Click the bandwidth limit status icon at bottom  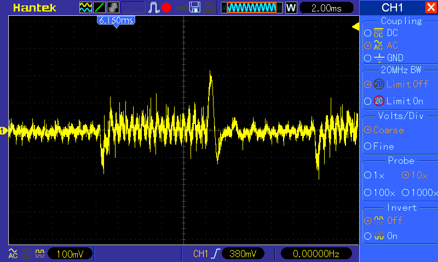coord(27,254)
